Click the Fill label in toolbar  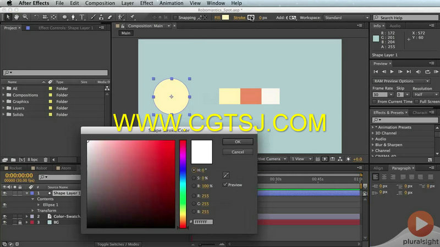[217, 18]
